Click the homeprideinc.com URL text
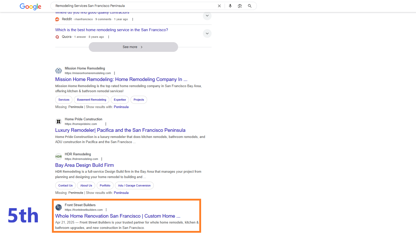This screenshot has height=234, width=416. pos(81,124)
